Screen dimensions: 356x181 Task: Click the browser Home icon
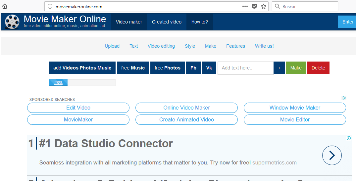click(5, 6)
